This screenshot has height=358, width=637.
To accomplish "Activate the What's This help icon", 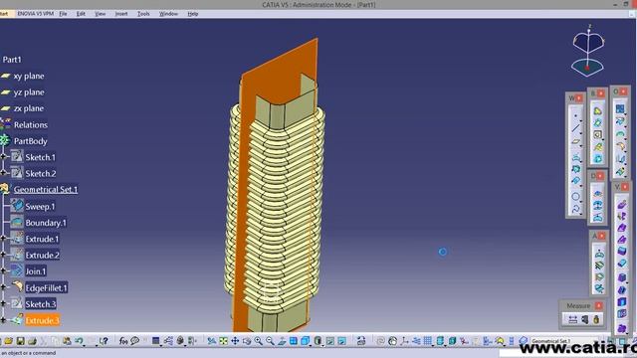I will [104, 341].
